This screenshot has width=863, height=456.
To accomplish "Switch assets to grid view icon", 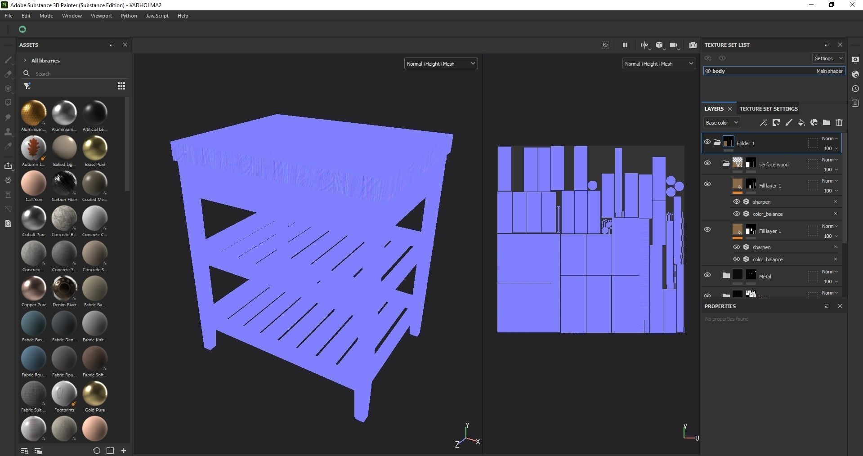I will coord(121,86).
